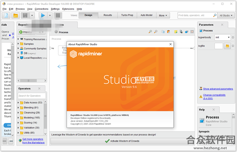Expand the Local Repository entry
This screenshot has width=237, height=152.
point(18,58)
